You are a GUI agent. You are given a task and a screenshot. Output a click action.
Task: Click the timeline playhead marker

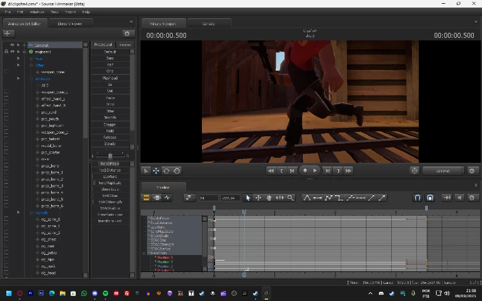pos(244,212)
